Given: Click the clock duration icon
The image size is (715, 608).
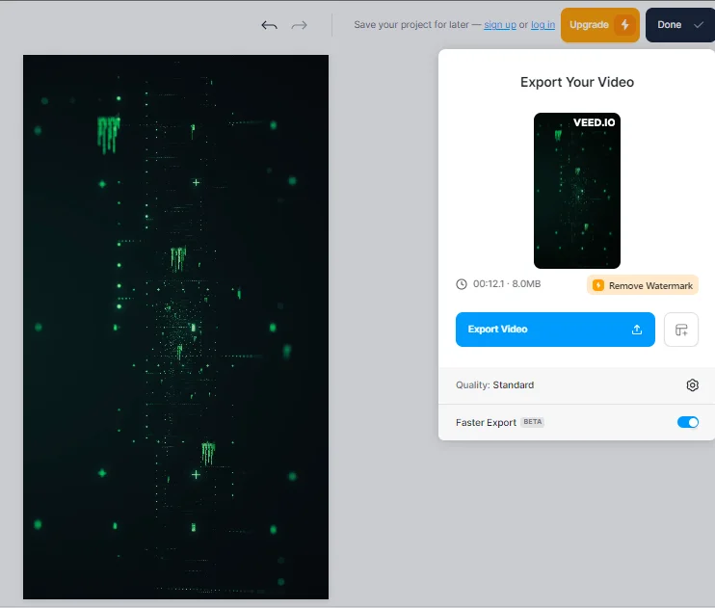Looking at the screenshot, I should point(462,284).
